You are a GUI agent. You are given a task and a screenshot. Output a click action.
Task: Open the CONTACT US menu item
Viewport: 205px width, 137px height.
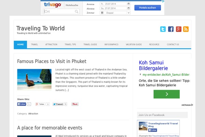pos(173,45)
